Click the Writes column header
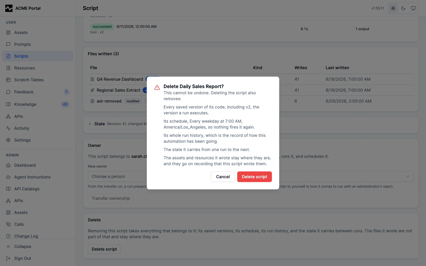The image size is (426, 266). point(301,68)
